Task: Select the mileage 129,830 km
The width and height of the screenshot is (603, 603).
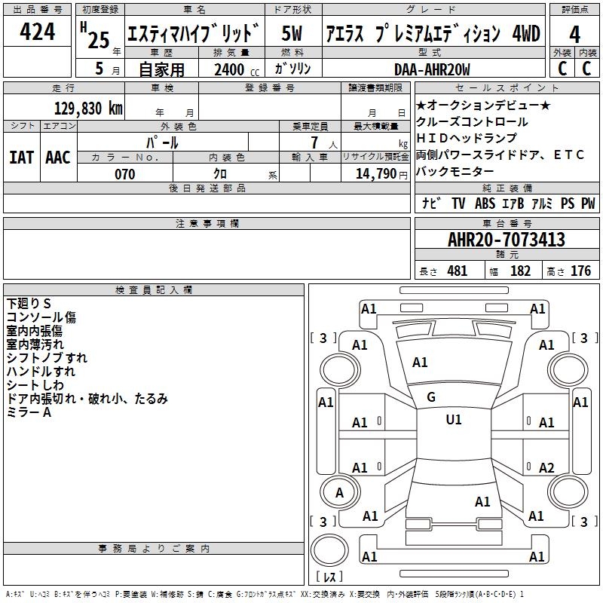Action: coord(88,109)
